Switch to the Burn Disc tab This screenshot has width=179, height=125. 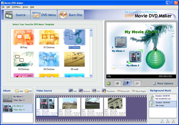(x=71, y=15)
